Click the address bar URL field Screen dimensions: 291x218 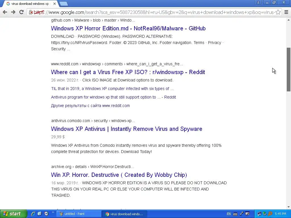coord(154,12)
